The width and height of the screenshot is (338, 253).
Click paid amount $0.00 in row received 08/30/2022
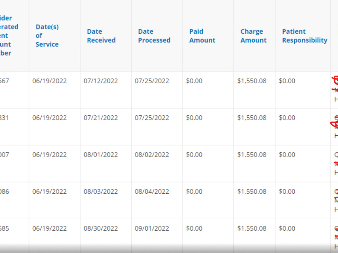(x=194, y=228)
